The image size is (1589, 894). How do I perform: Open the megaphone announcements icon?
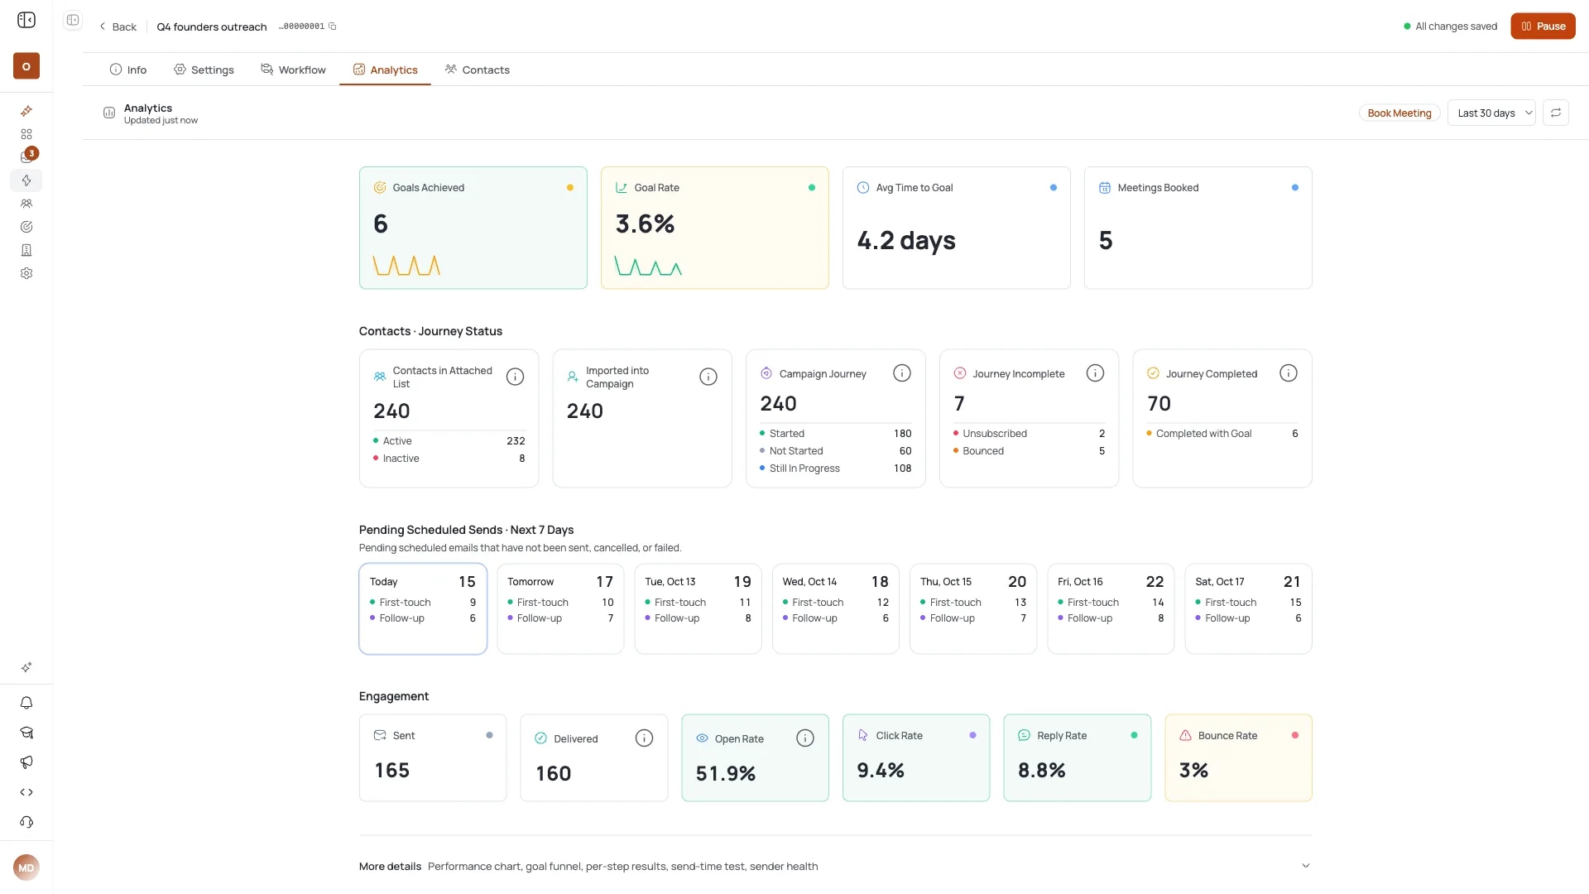coord(26,762)
